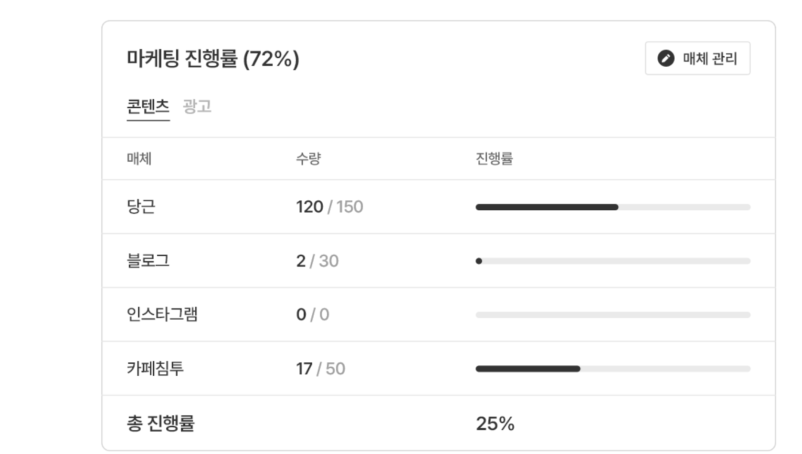Select the 인스타그램 media row label
The width and height of the screenshot is (802, 454).
[162, 315]
